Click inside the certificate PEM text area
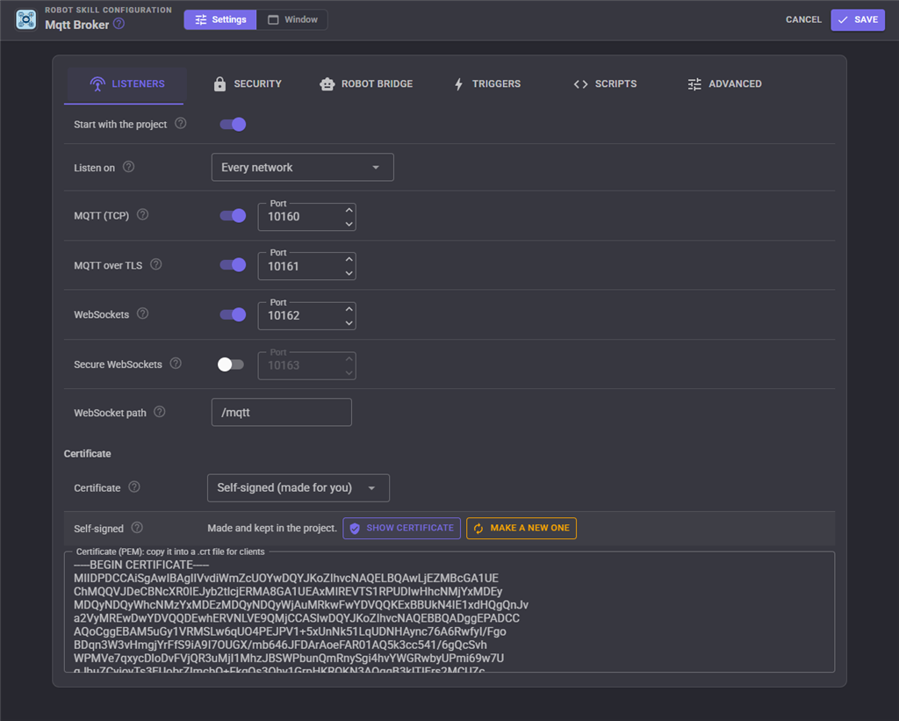This screenshot has width=899, height=721. point(449,612)
